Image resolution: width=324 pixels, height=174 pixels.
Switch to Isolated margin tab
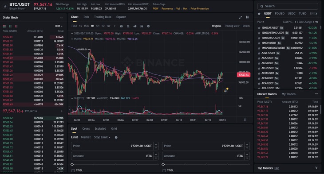click(x=100, y=129)
